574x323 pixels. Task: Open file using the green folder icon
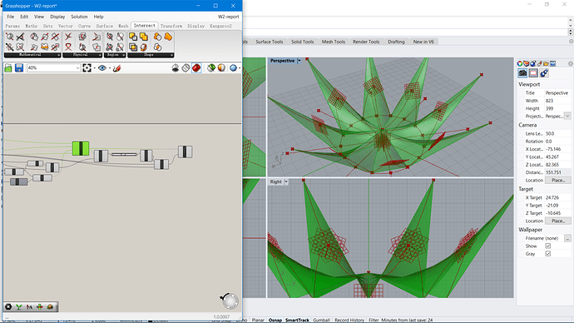point(8,67)
